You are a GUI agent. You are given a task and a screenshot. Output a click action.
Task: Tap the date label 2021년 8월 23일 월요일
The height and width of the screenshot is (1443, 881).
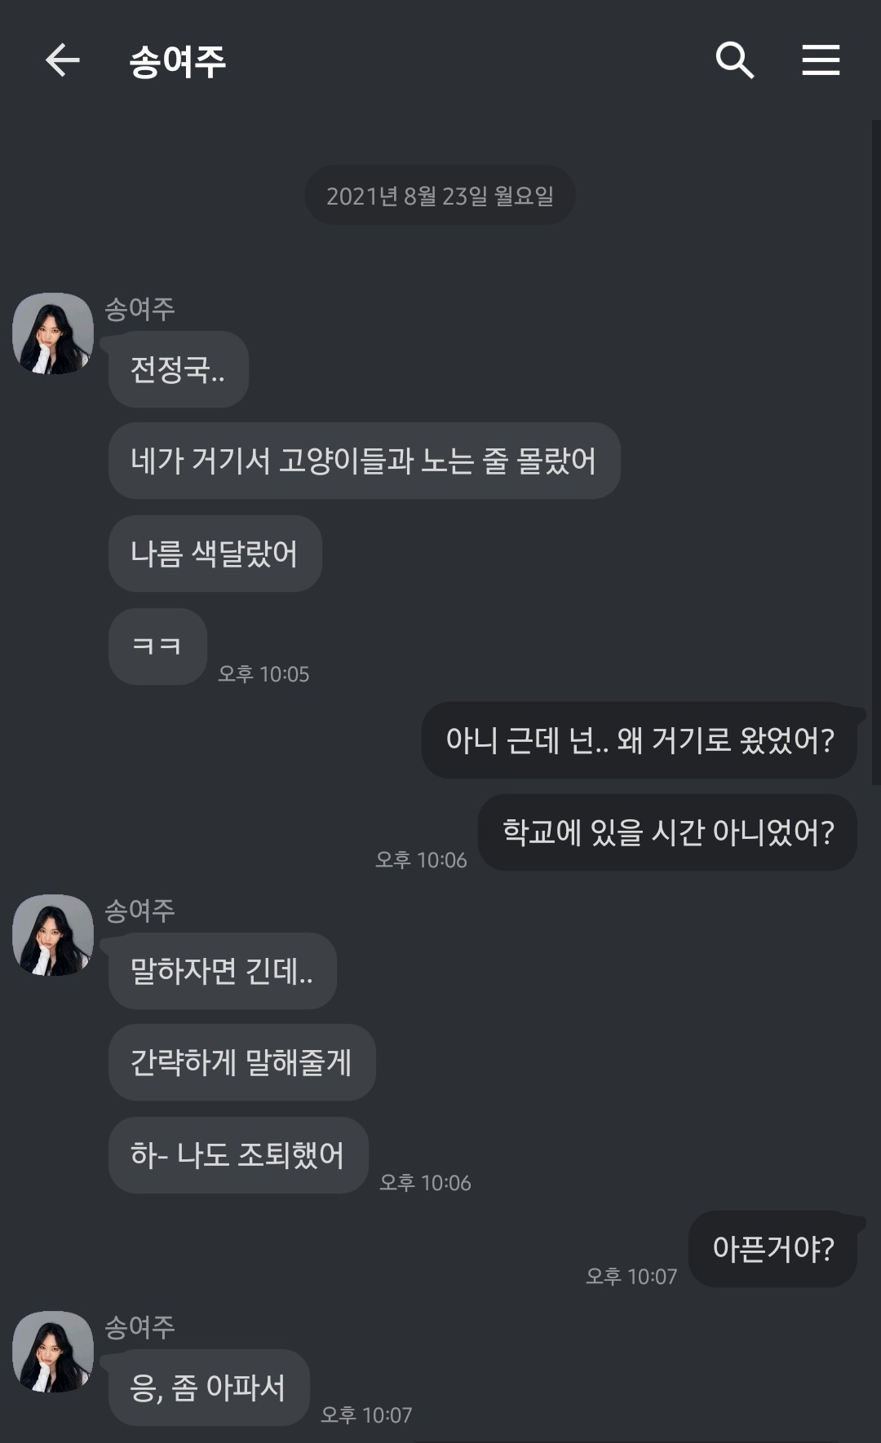click(440, 196)
